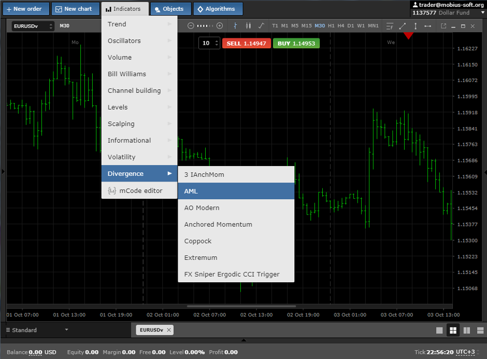The image size is (487, 359).
Task: Choose the AO Modern indicator
Action: click(236, 208)
